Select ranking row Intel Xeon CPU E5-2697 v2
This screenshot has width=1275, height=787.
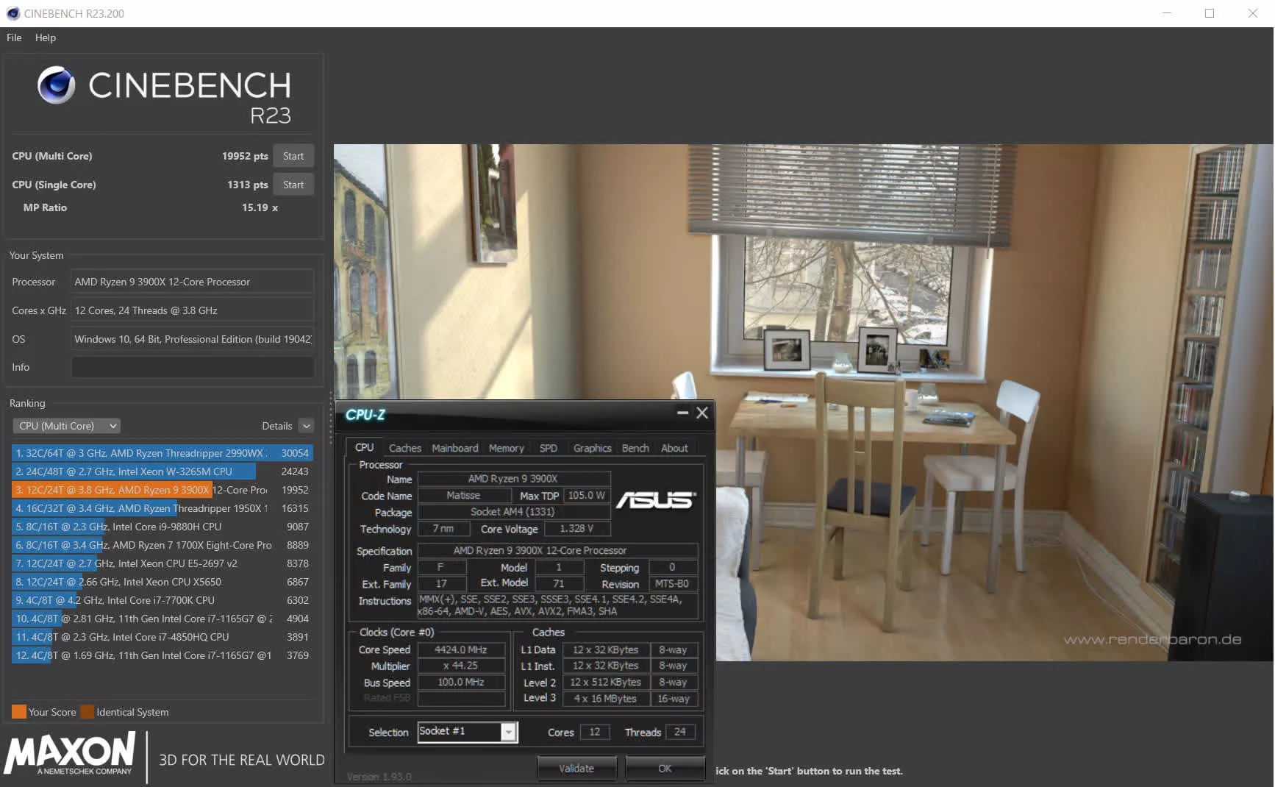pyautogui.click(x=162, y=563)
